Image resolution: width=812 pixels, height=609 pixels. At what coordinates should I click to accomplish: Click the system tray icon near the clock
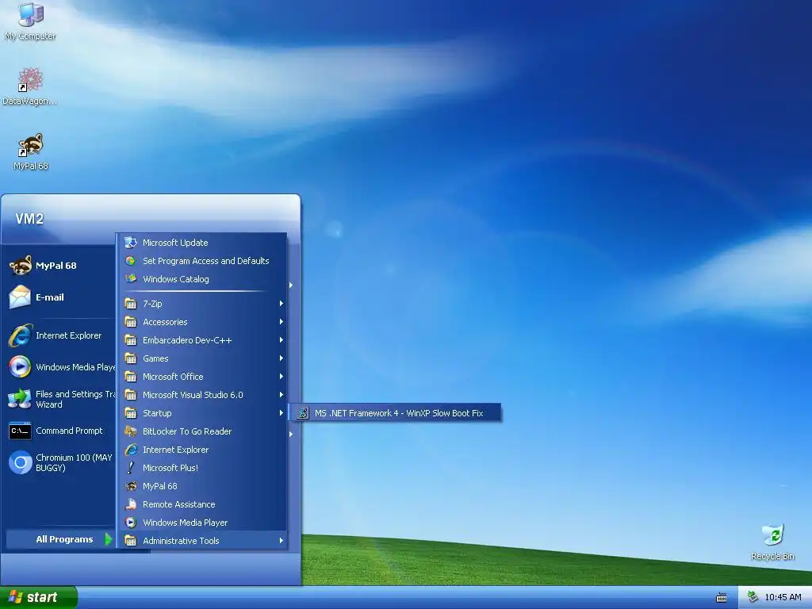coord(753,597)
